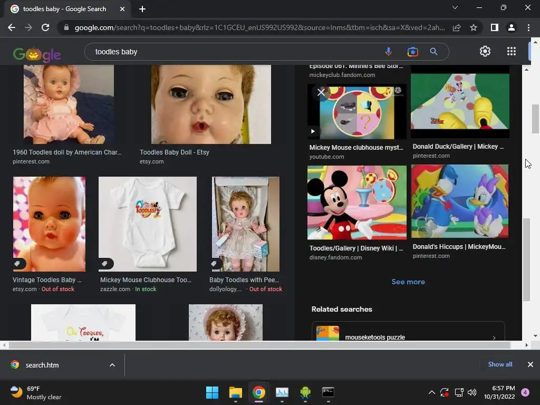The image size is (540, 405).
Task: Open 1960 Toodles doll pinterest image
Action: 69,104
